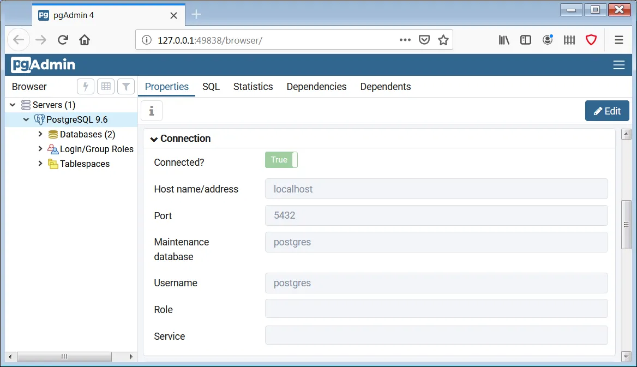637x367 pixels.
Task: Expand the Tablespaces node
Action: tap(40, 164)
